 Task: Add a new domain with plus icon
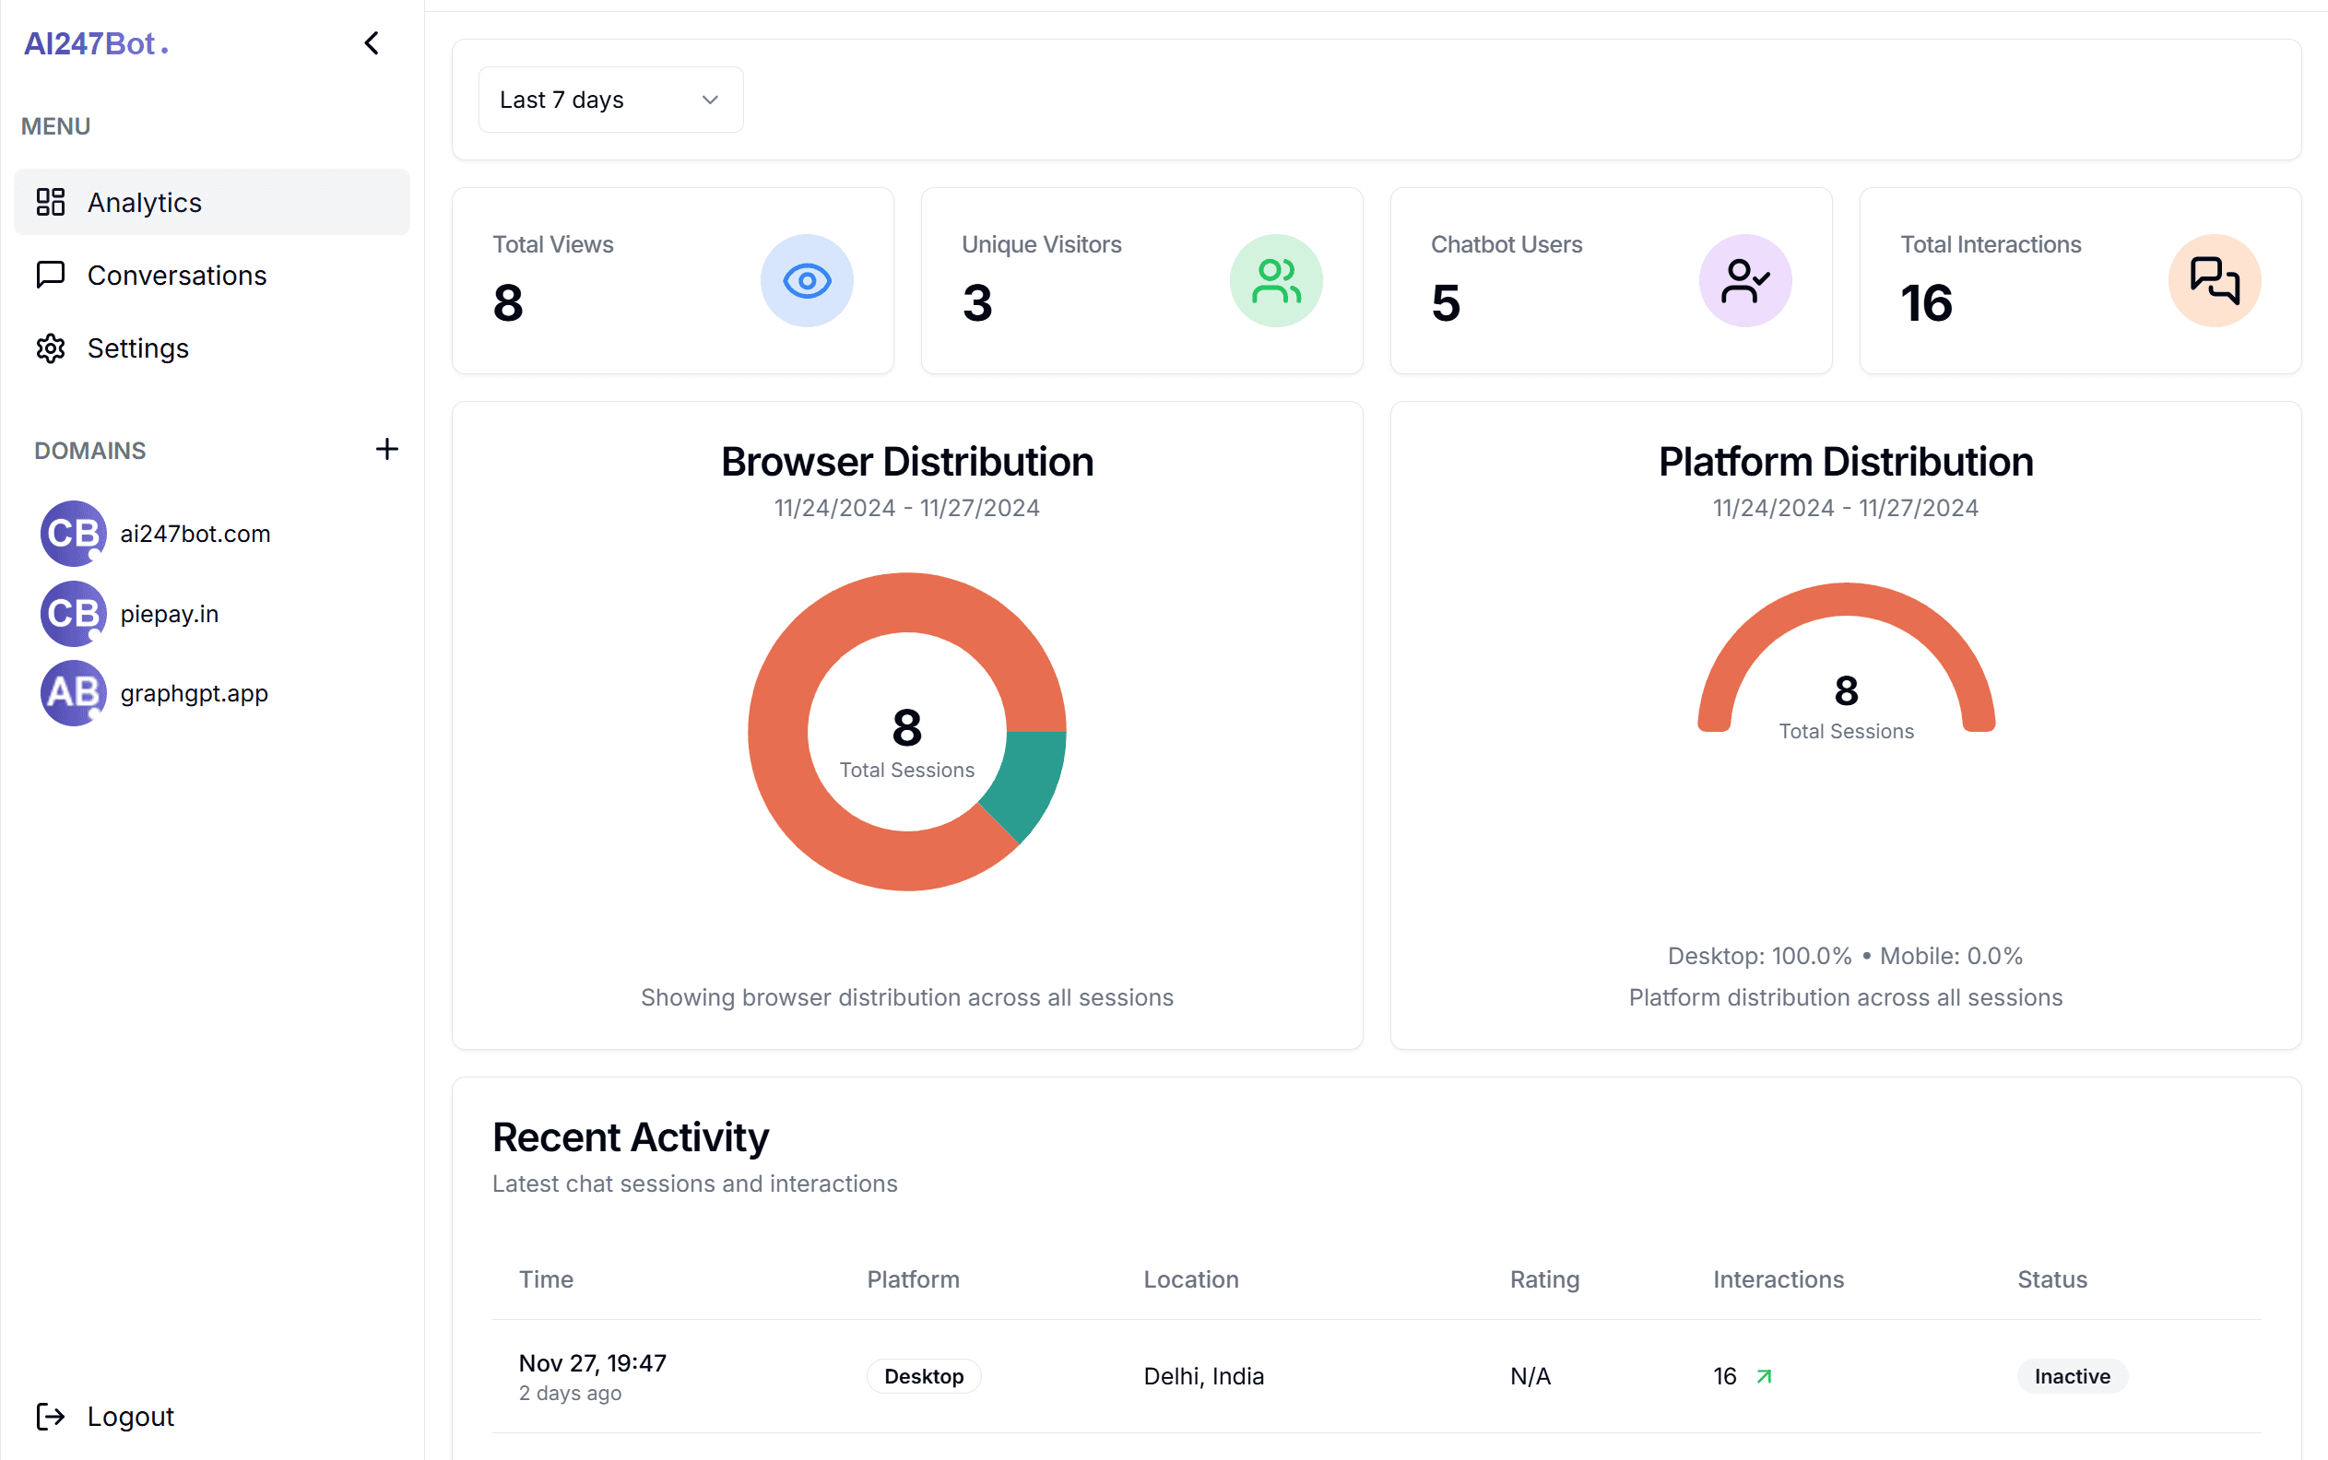[x=386, y=449]
